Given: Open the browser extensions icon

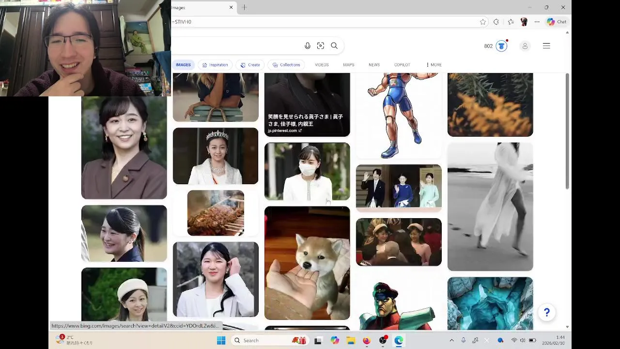Looking at the screenshot, I should 496,22.
